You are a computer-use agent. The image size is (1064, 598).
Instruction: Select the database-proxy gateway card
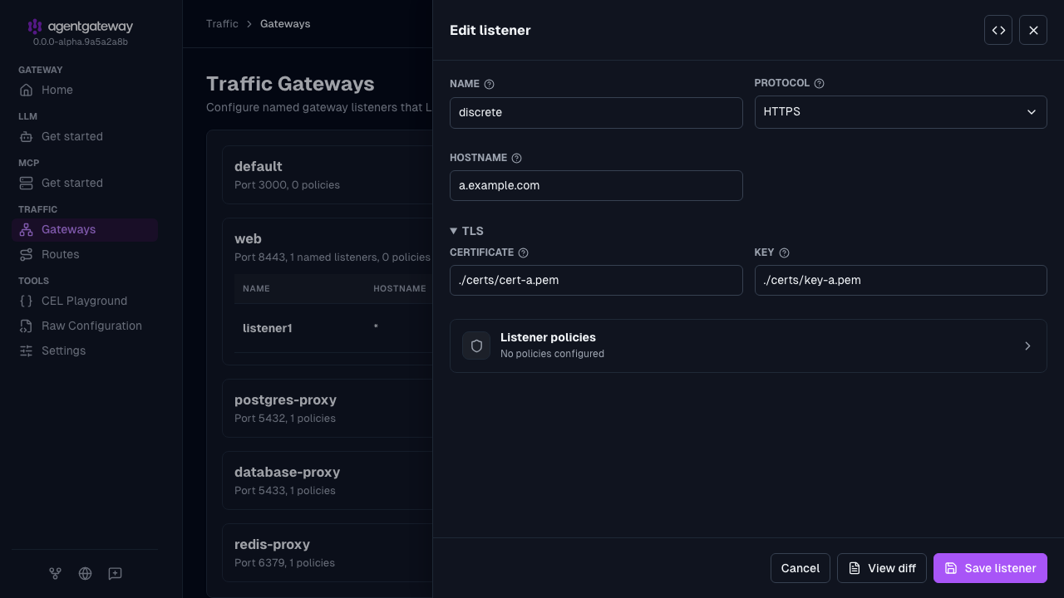point(328,480)
